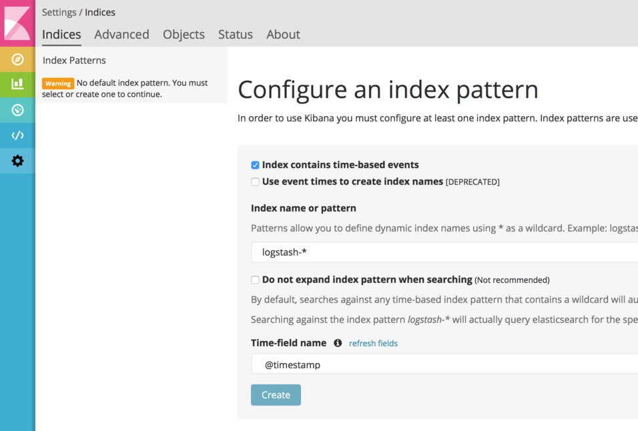Open the Dashboard gauge icon
The image size is (638, 431).
click(x=17, y=110)
